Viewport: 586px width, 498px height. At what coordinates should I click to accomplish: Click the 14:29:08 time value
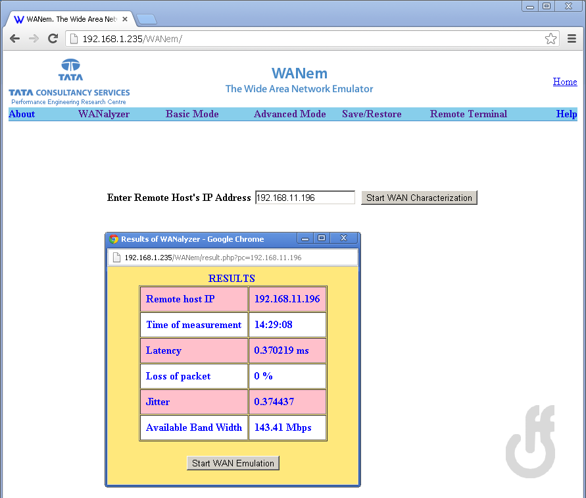(x=273, y=325)
